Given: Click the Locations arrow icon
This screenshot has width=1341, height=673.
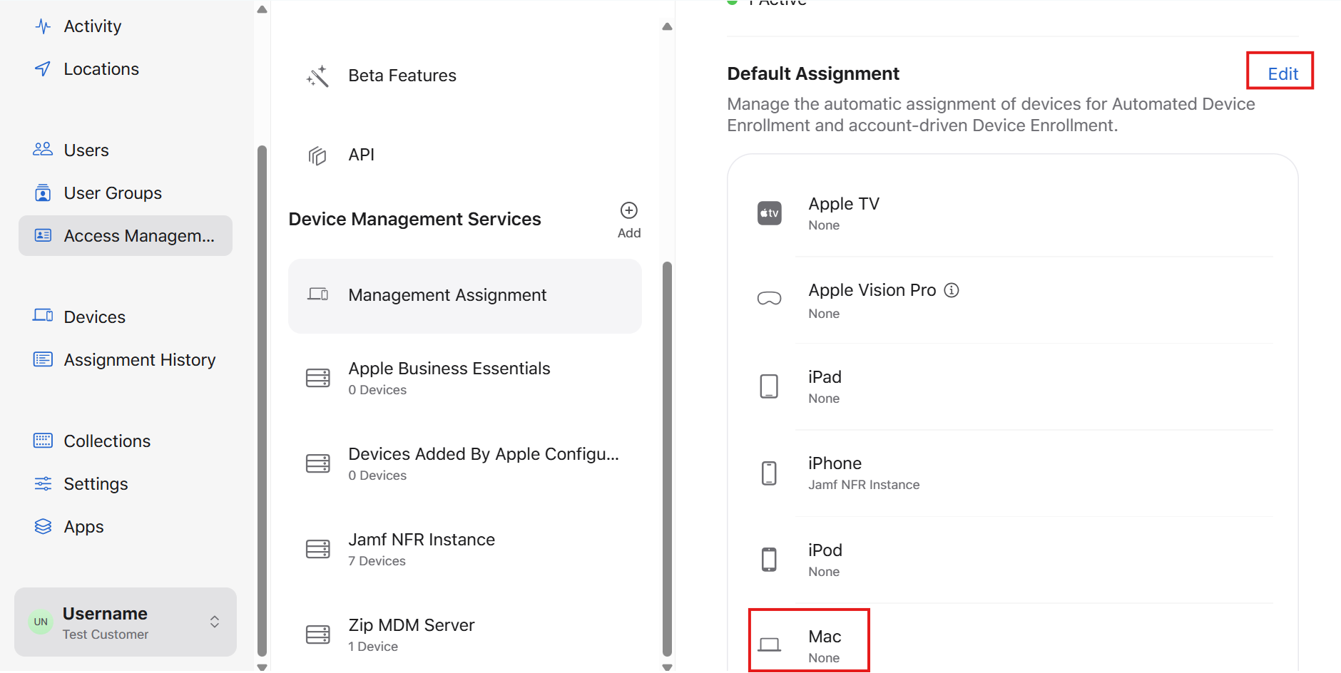Looking at the screenshot, I should 43,69.
